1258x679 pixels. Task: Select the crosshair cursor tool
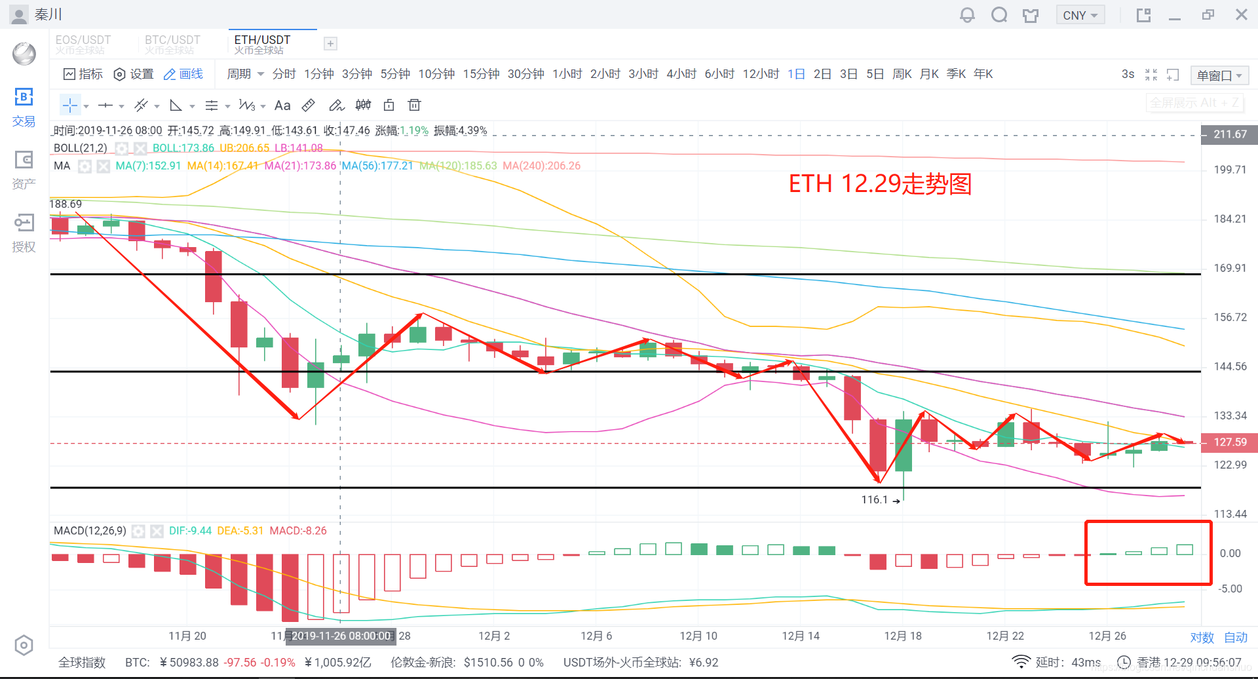coord(70,105)
